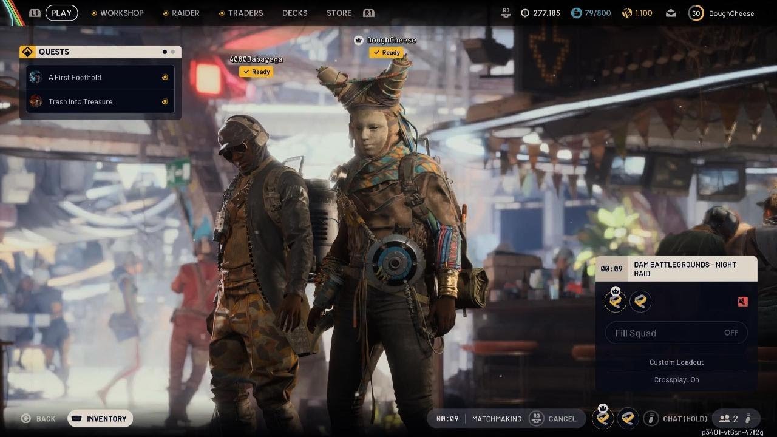Click the Matchmaking status label
The image size is (777, 437).
[497, 418]
